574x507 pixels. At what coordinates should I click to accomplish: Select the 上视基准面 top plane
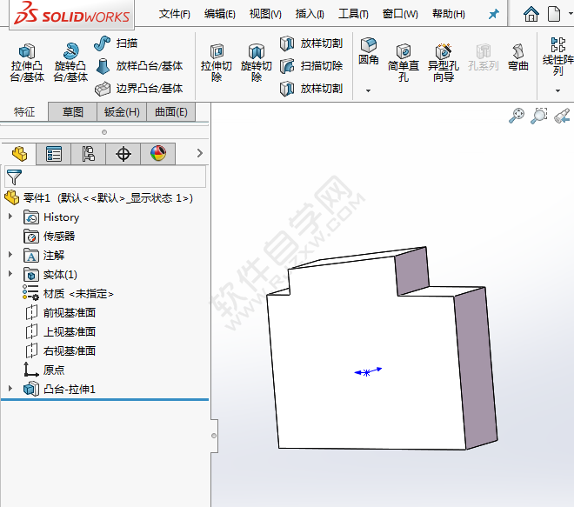[60, 331]
